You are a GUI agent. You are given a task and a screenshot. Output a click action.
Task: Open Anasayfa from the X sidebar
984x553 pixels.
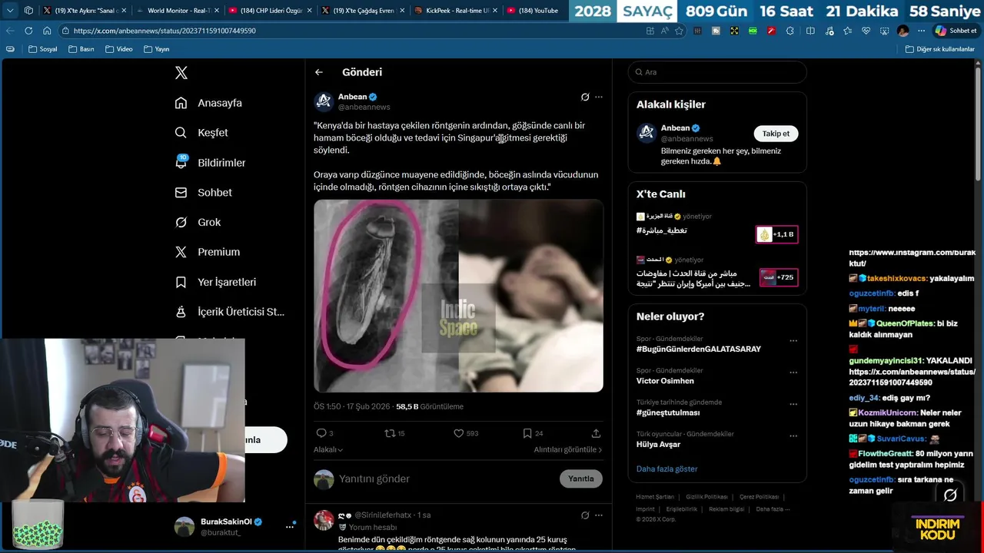click(208, 103)
